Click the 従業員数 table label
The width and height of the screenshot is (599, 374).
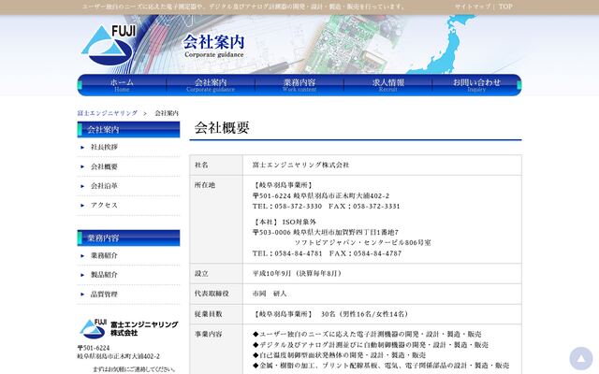pyautogui.click(x=208, y=314)
